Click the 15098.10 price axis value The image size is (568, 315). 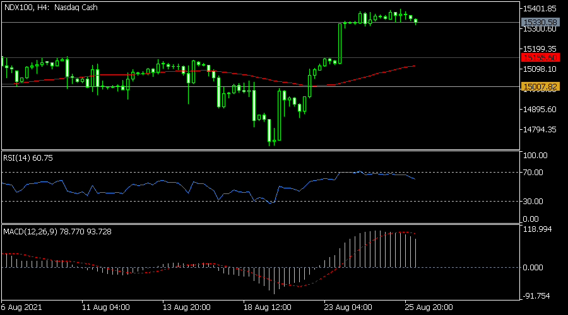point(540,69)
